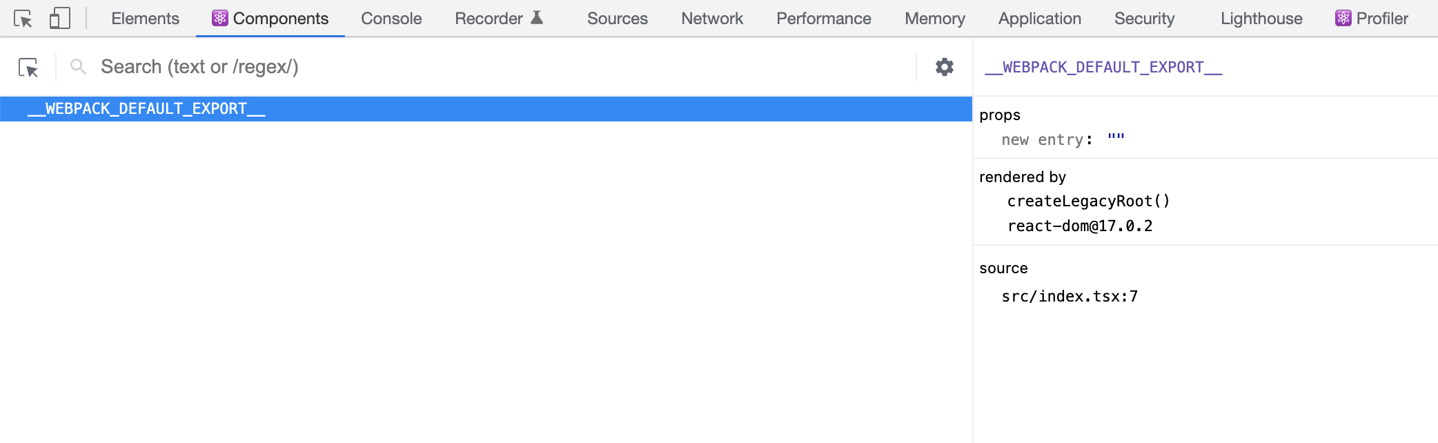Click the source link src/index.tsx:7
Screen dimensions: 1438x443
[1070, 295]
